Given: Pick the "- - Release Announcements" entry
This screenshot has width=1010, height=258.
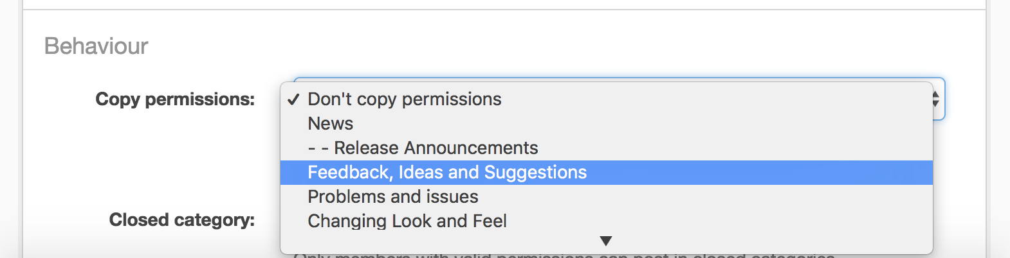Looking at the screenshot, I should [x=423, y=148].
